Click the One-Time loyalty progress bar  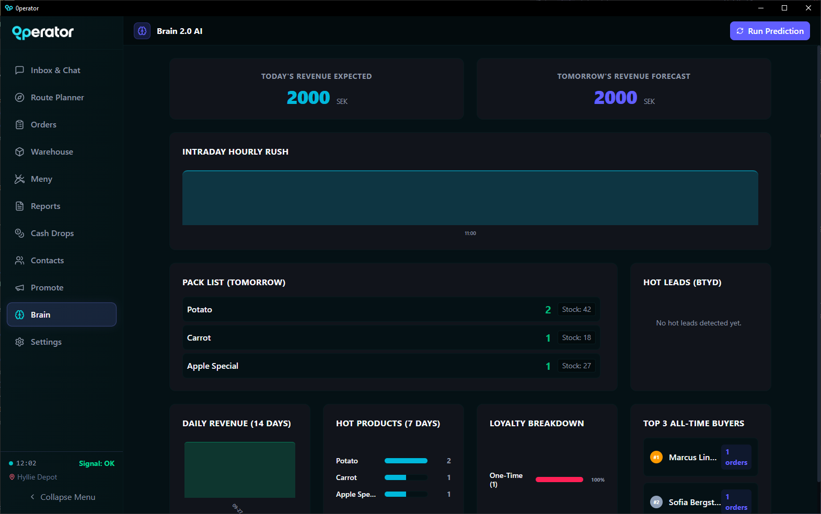[x=559, y=480]
